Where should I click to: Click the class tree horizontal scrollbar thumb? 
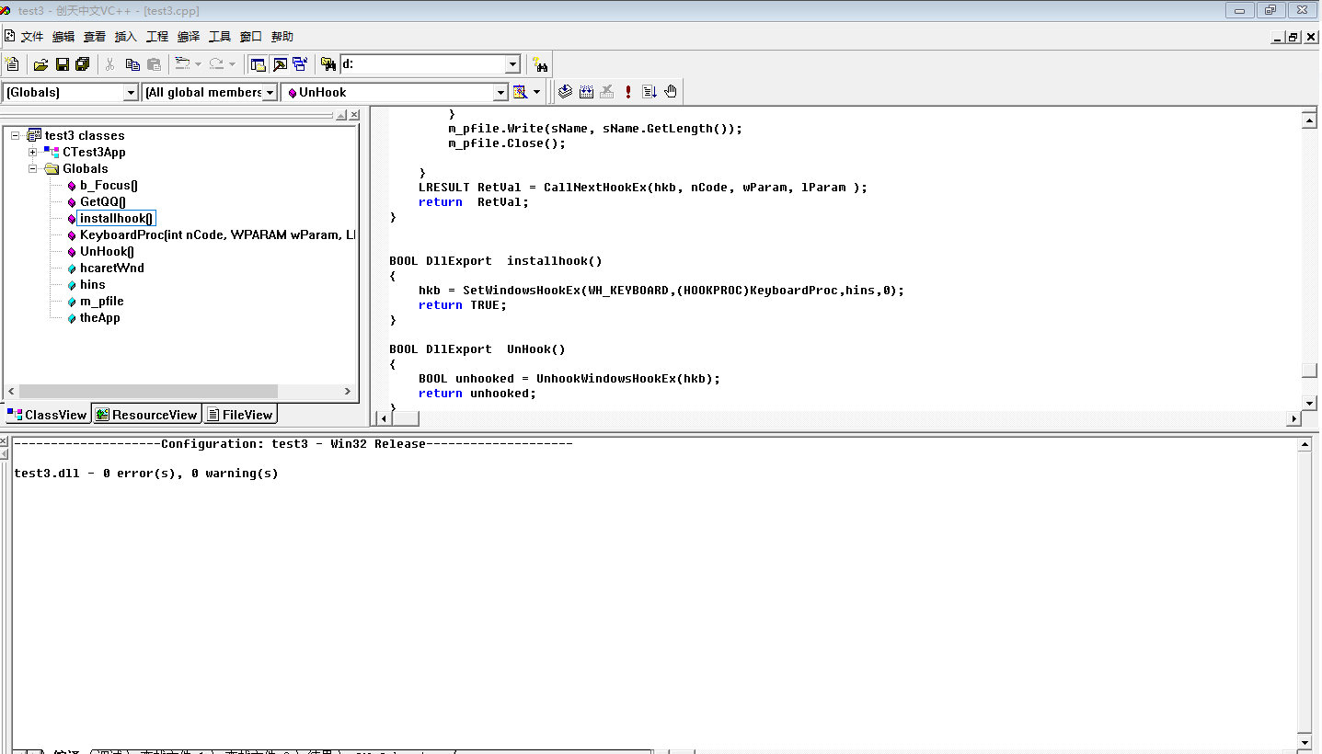(x=148, y=391)
